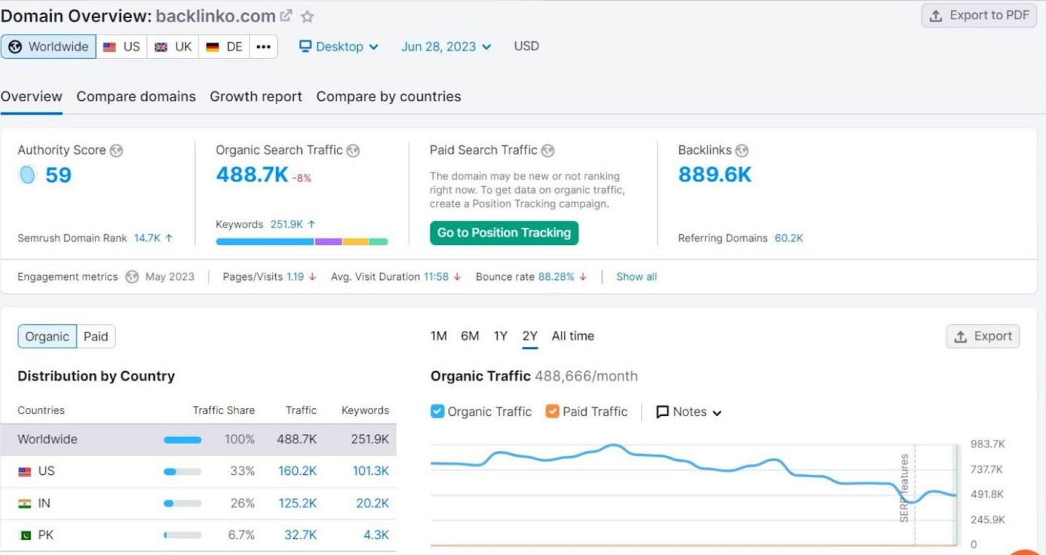Open the 889.6K backlinks value

coord(714,175)
